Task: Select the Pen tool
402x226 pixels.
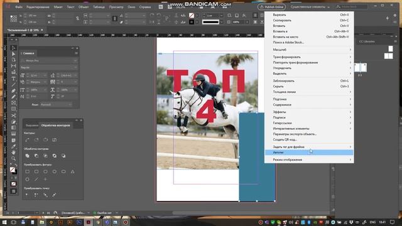Action: pyautogui.click(x=13, y=90)
